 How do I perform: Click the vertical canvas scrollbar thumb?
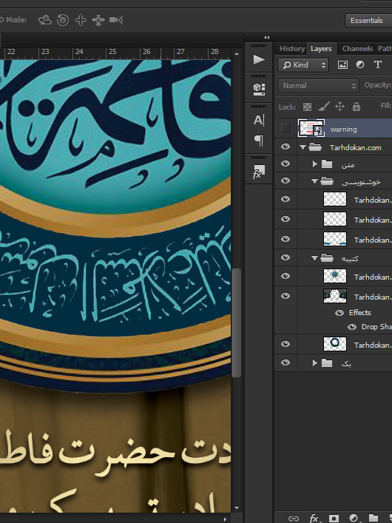(x=237, y=323)
